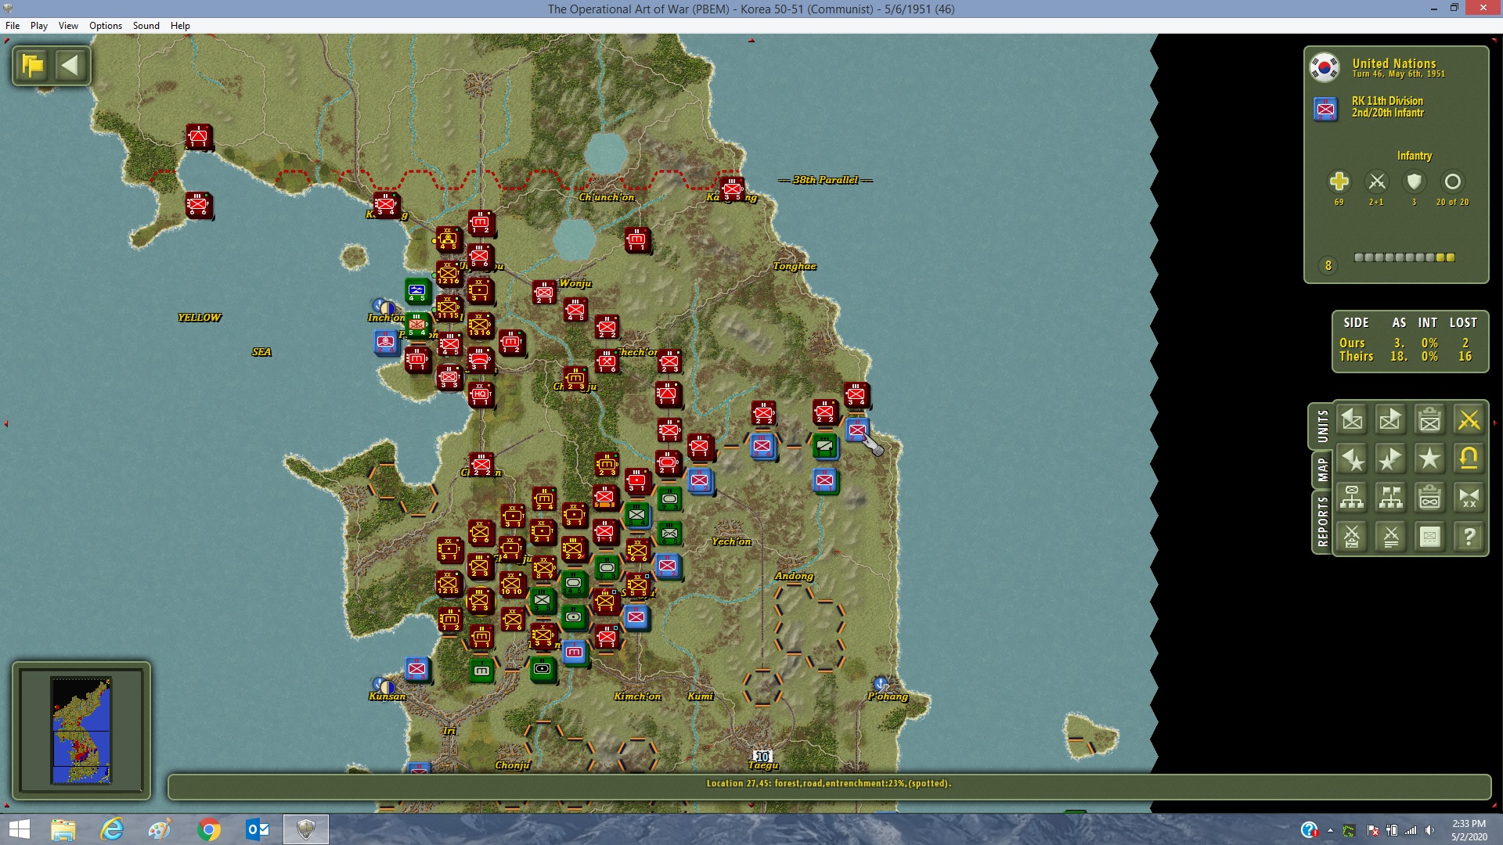This screenshot has height=845, width=1503.
Task: Click the plain white star button
Action: tap(1429, 459)
